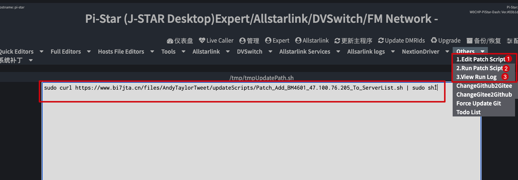518x180 pixels.
Task: Click the user icon beside Expert
Action: 268,41
